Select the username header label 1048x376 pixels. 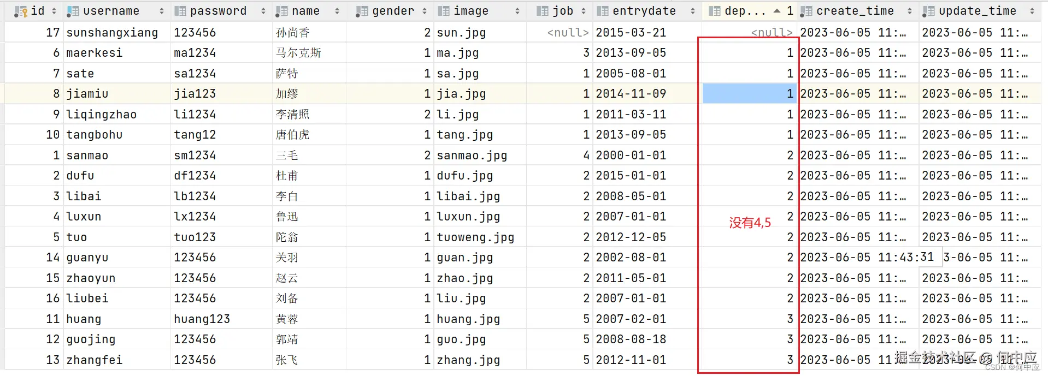click(x=111, y=11)
